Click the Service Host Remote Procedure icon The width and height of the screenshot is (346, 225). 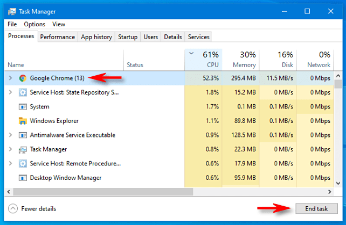(x=23, y=163)
